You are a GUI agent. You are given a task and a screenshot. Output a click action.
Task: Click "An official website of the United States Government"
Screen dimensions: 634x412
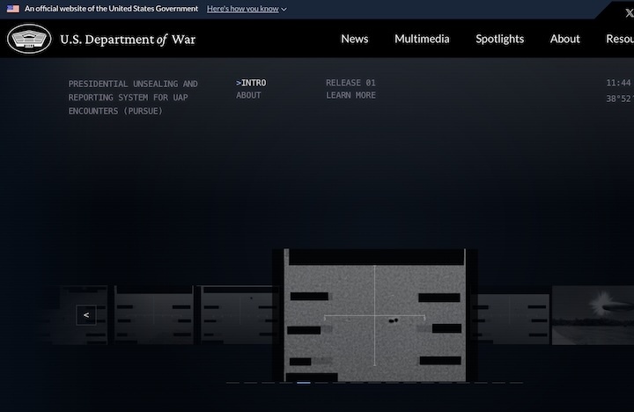pos(111,9)
